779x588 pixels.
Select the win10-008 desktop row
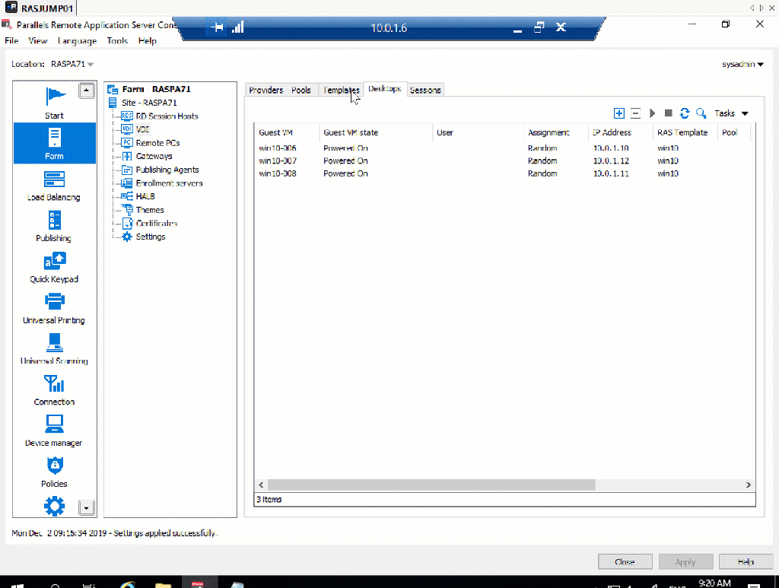(504, 174)
